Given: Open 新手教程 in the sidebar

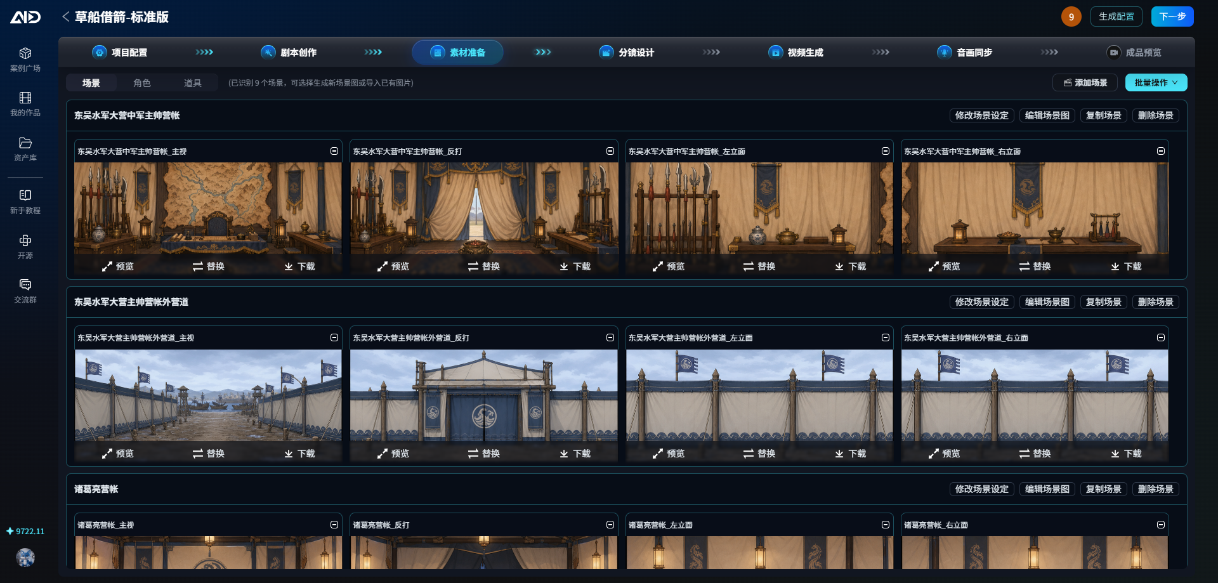Looking at the screenshot, I should tap(25, 202).
